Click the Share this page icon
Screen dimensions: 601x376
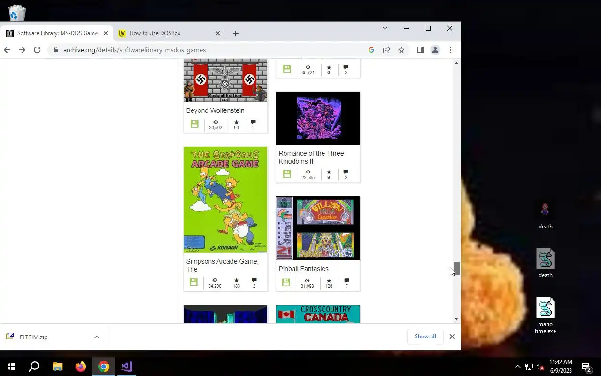[x=386, y=50]
